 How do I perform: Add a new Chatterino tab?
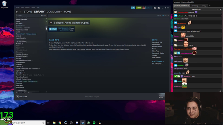click(x=209, y=6)
